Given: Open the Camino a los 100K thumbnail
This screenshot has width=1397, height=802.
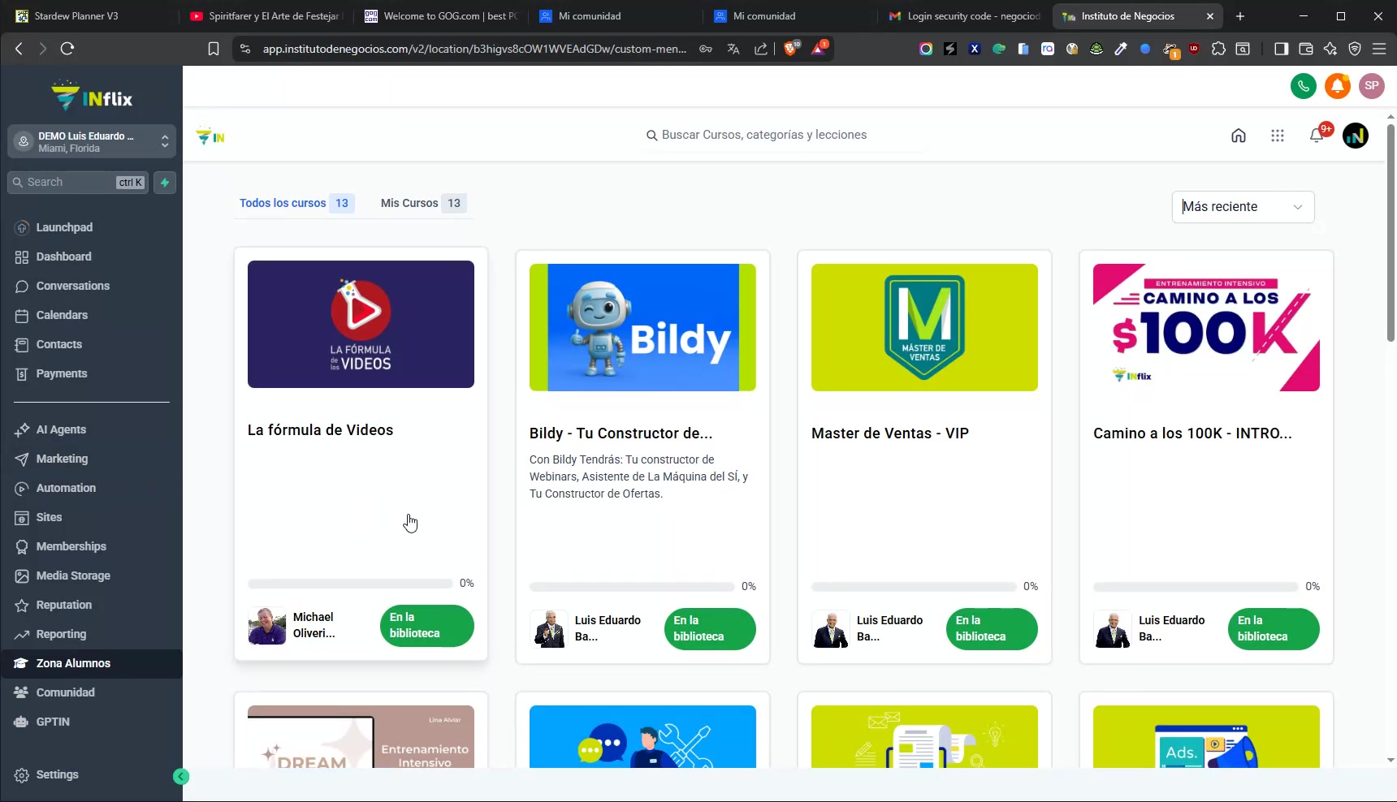Looking at the screenshot, I should click(1205, 327).
